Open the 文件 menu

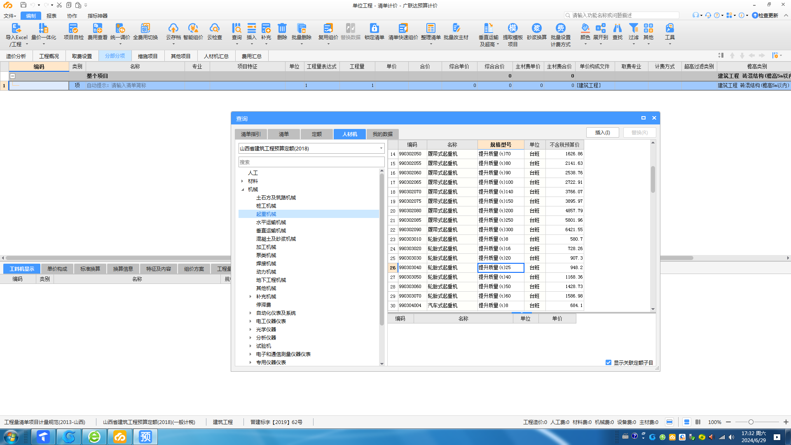[x=10, y=16]
